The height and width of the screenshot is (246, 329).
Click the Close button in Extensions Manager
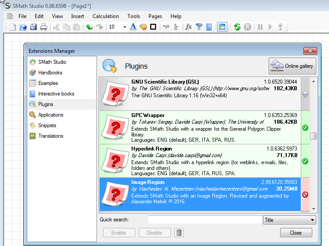pos(296,233)
